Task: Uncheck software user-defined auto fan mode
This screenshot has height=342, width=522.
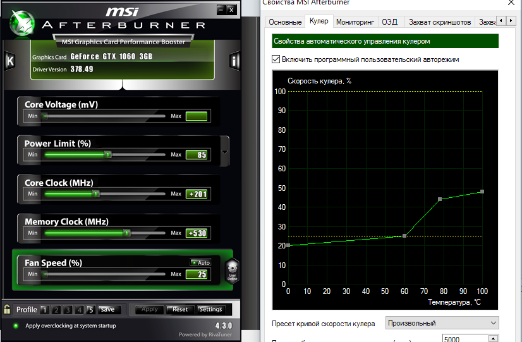Action: (276, 59)
